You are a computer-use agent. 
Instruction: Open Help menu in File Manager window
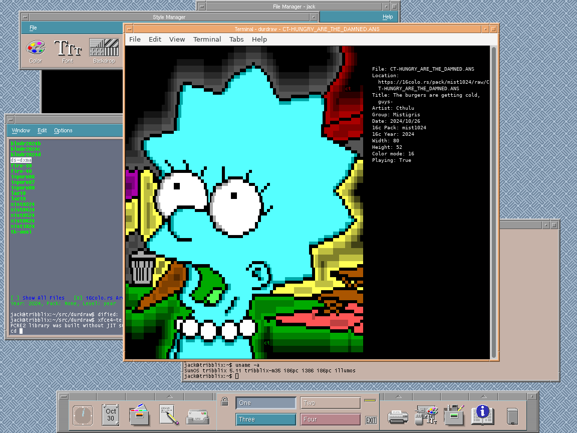388,17
